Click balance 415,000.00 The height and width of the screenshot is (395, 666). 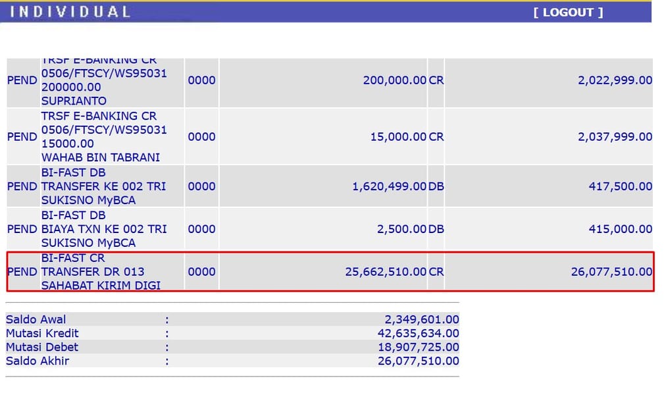[x=620, y=229]
